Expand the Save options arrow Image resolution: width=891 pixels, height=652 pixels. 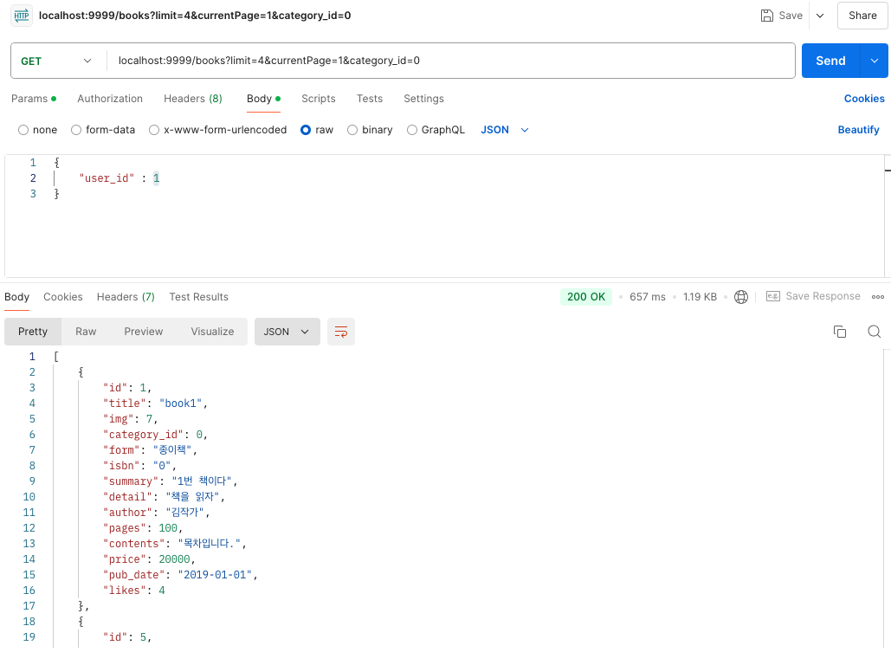[x=820, y=16]
